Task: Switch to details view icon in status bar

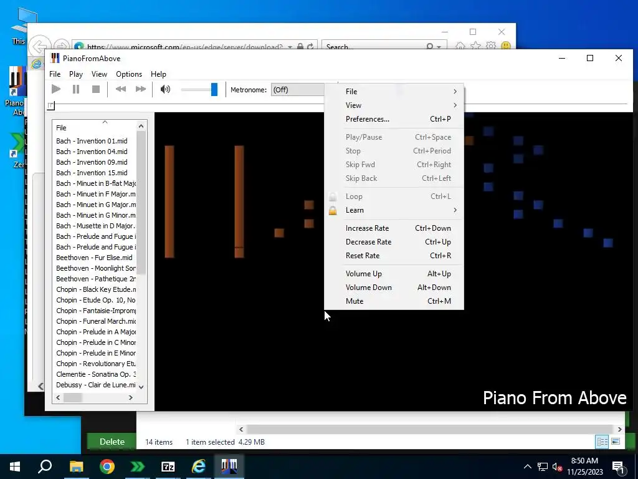Action: pos(602,442)
